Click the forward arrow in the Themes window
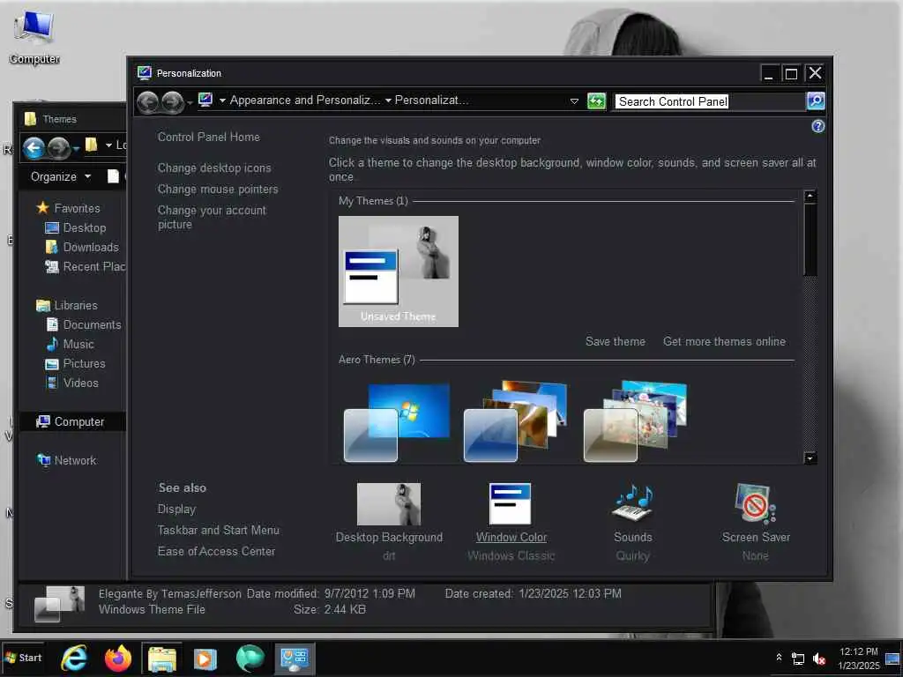 [x=58, y=148]
